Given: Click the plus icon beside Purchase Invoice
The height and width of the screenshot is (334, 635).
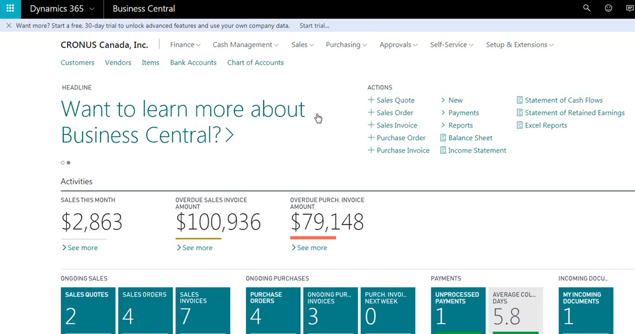Looking at the screenshot, I should coord(371,150).
